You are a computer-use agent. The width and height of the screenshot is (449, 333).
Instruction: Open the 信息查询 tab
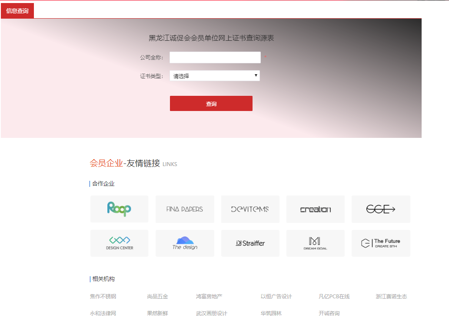(17, 11)
